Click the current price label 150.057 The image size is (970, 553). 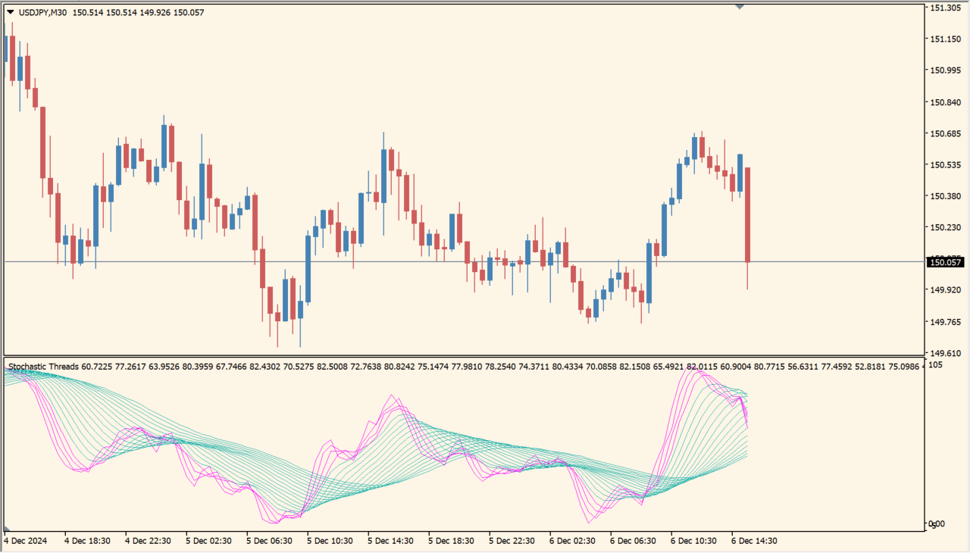click(x=944, y=262)
